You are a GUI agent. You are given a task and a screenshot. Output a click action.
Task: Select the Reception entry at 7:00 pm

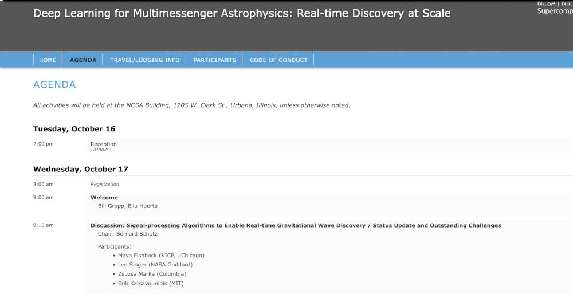point(104,144)
